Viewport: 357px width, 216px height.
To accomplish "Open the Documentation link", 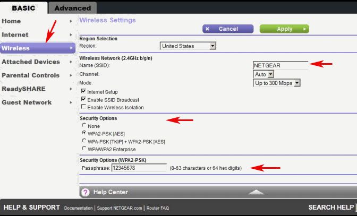I will pos(78,208).
